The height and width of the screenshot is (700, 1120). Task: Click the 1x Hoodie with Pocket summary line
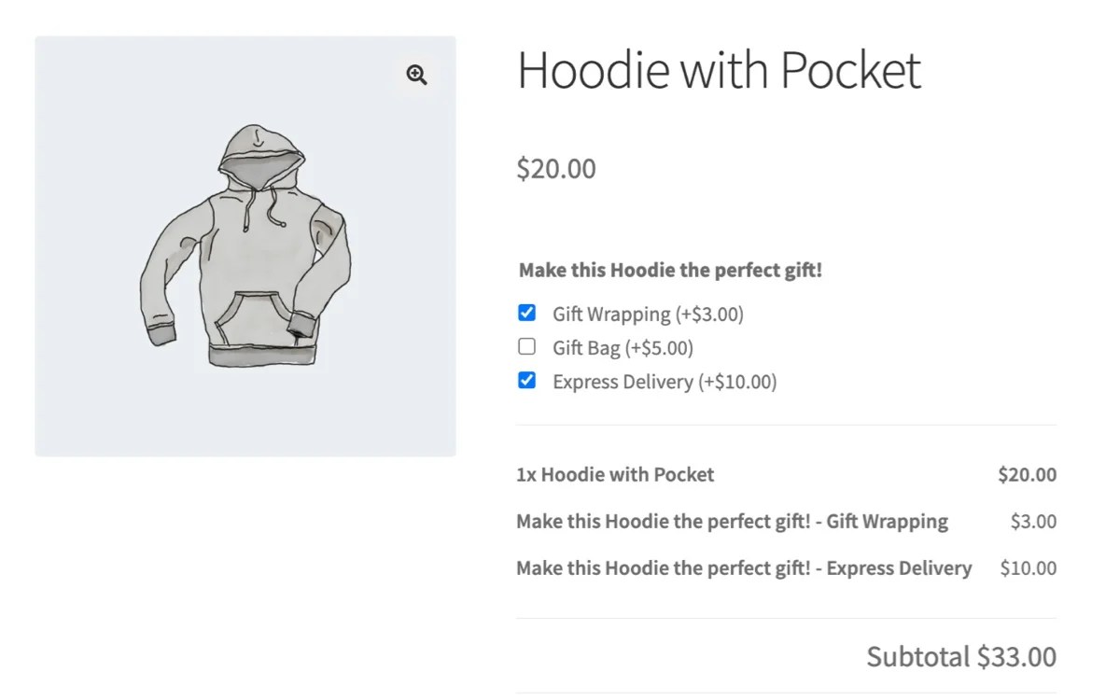pyautogui.click(x=616, y=474)
